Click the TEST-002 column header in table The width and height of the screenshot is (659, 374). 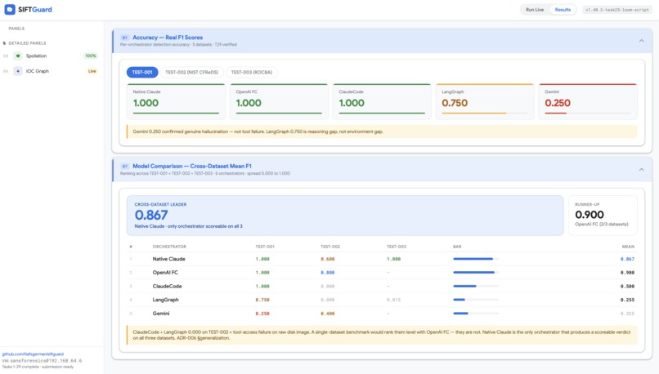point(330,247)
